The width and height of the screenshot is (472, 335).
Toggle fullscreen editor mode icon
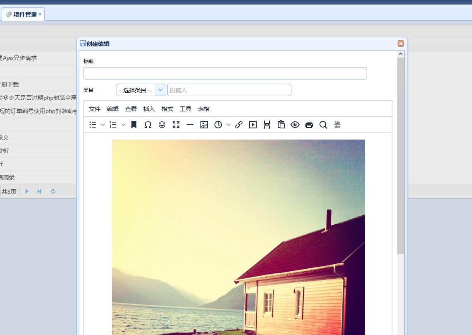tap(176, 125)
